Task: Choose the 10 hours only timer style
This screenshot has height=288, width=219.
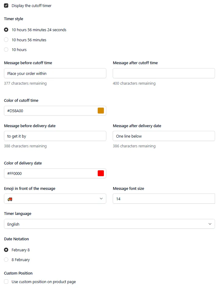Action: [6, 50]
